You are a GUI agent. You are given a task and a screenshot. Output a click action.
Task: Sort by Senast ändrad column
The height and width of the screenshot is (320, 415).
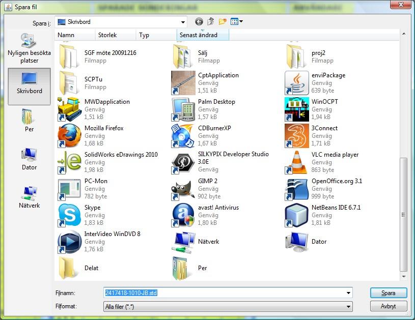tap(203, 35)
